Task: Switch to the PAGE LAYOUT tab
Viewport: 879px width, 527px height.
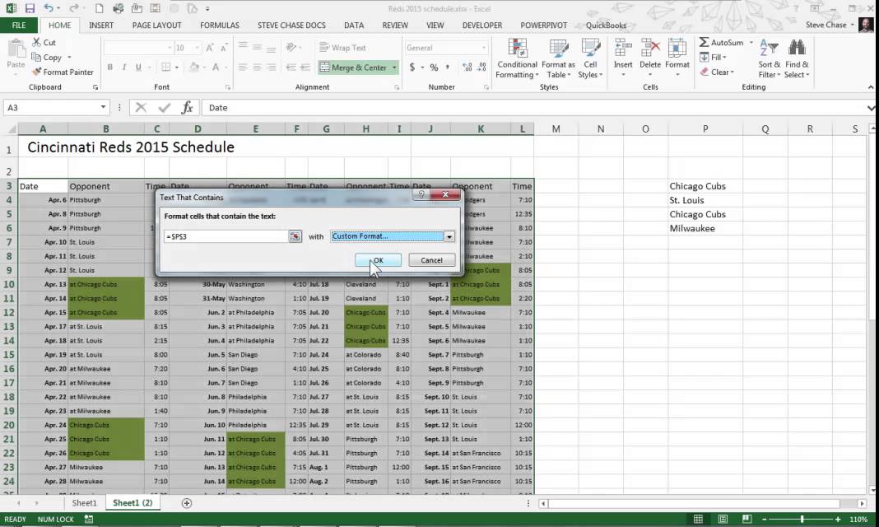Action: tap(156, 26)
